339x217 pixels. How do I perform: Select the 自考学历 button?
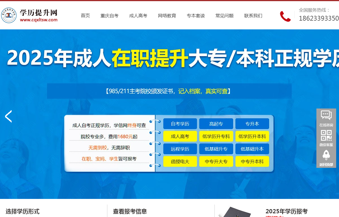point(180,123)
